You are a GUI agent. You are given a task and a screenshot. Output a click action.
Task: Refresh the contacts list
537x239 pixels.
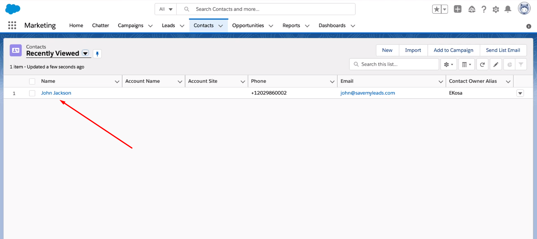[x=483, y=65]
